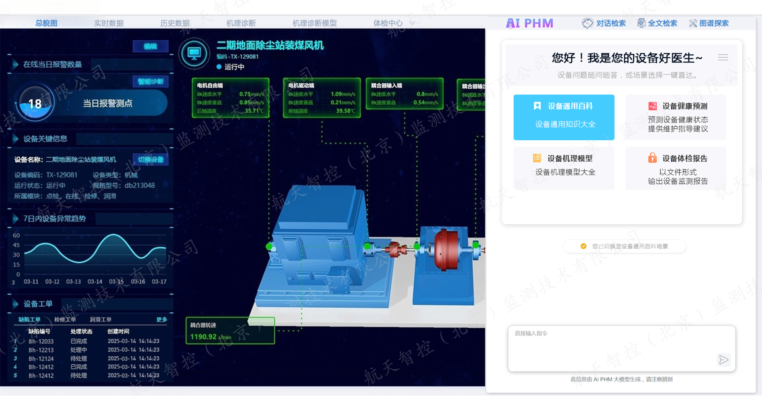This screenshot has height=401, width=762.
Task: Click 更多 link in work orders
Action: (x=162, y=319)
